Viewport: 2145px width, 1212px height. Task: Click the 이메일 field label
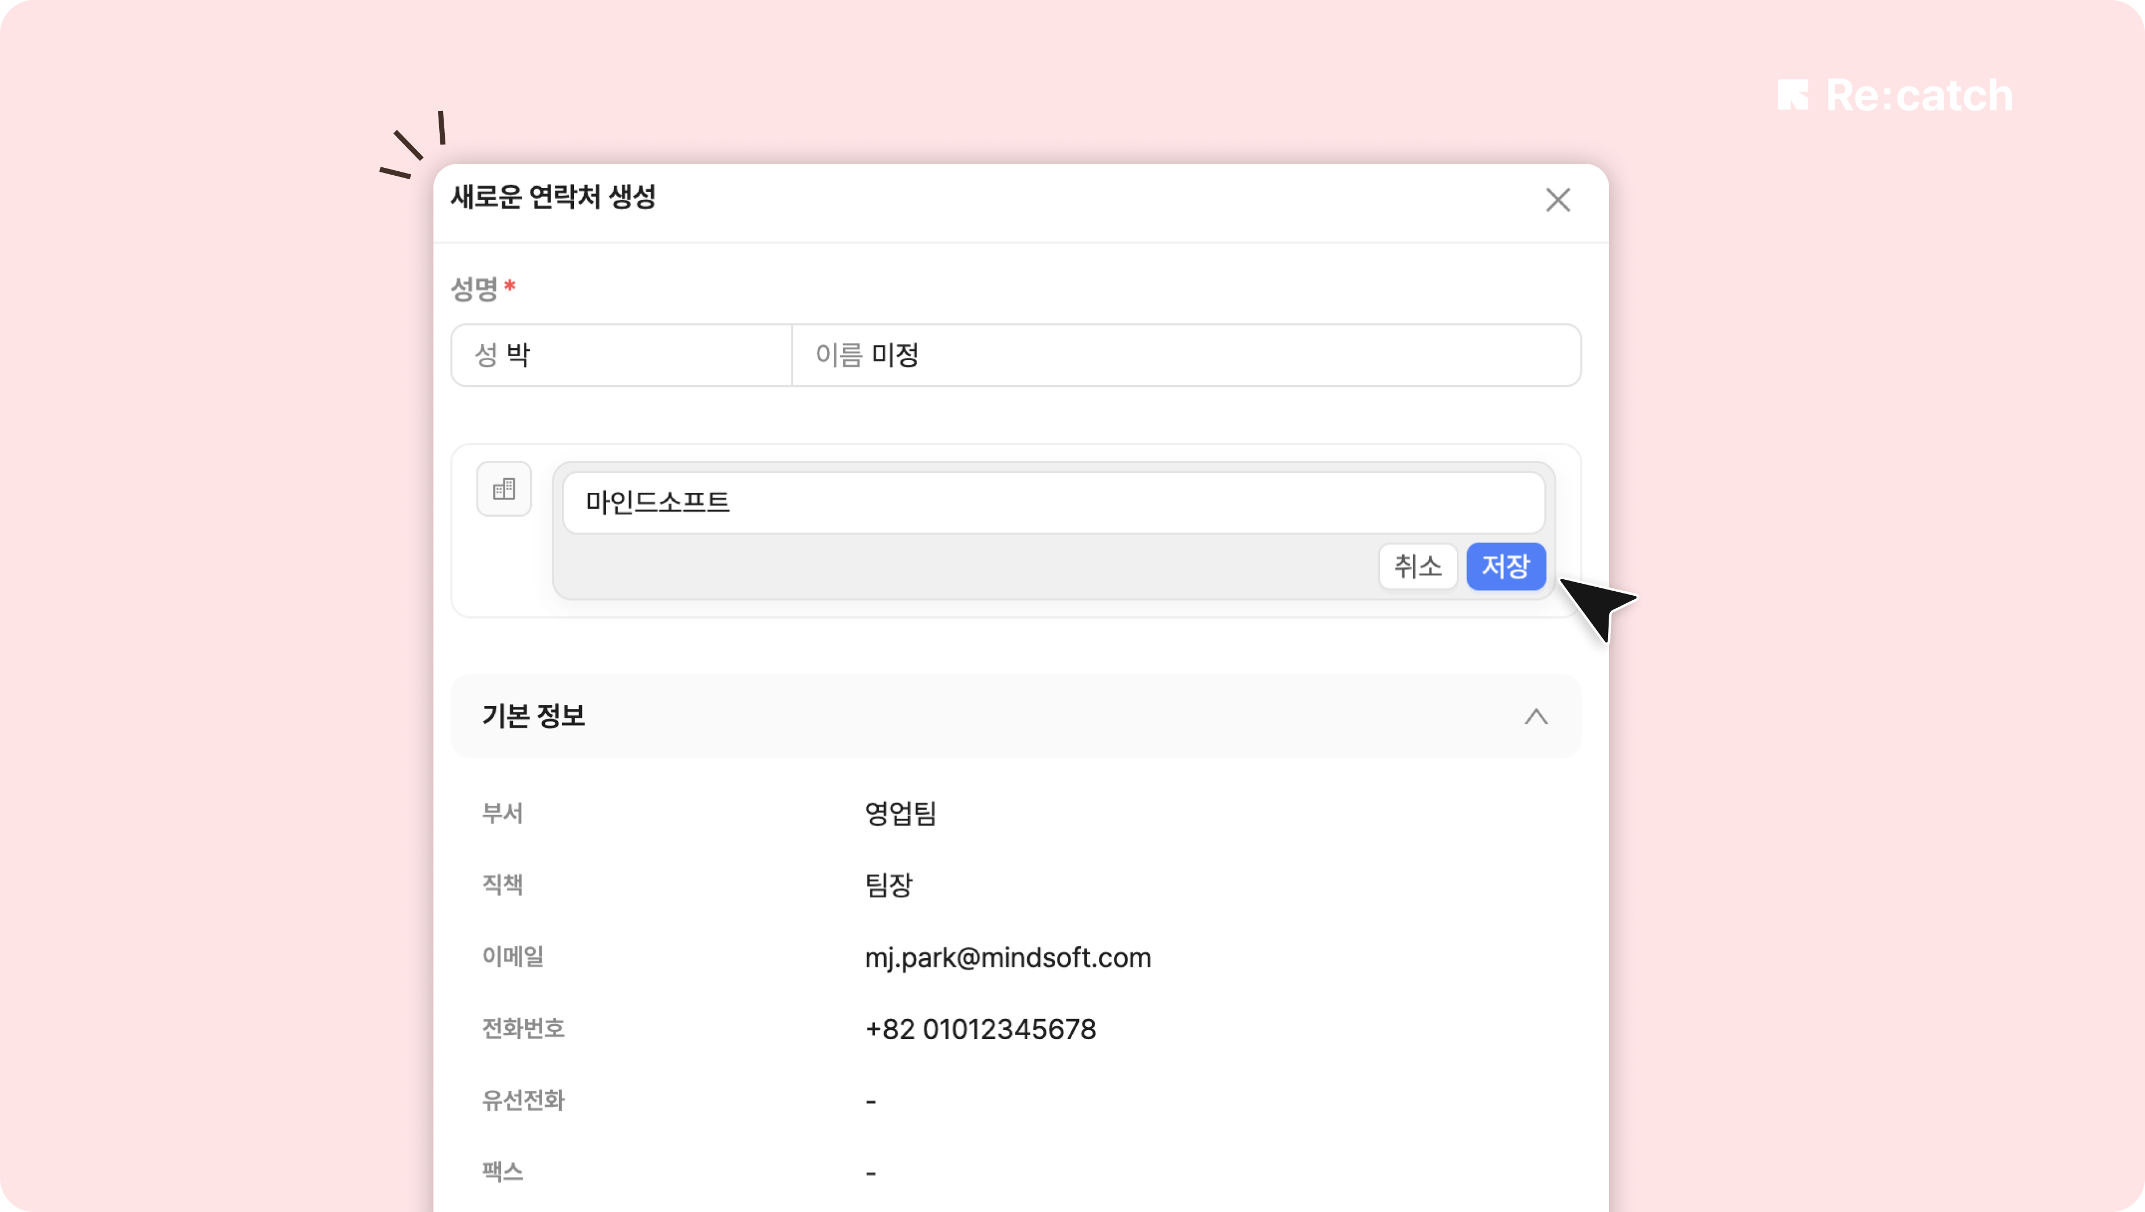click(513, 957)
